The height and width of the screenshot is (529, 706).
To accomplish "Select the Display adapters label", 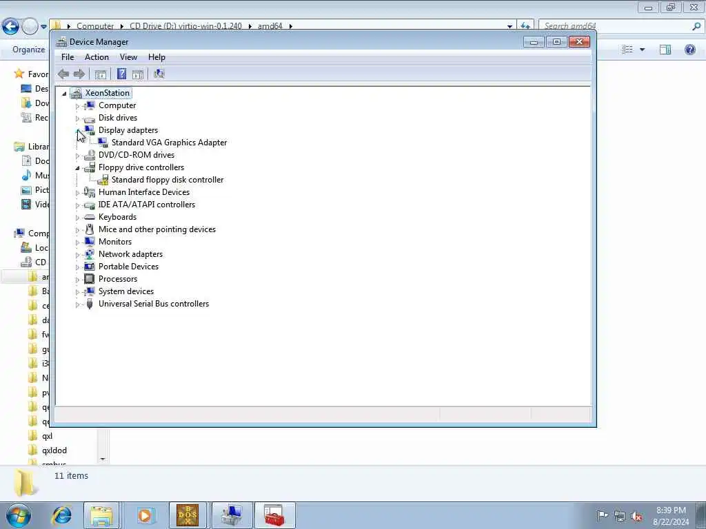I will click(x=128, y=130).
